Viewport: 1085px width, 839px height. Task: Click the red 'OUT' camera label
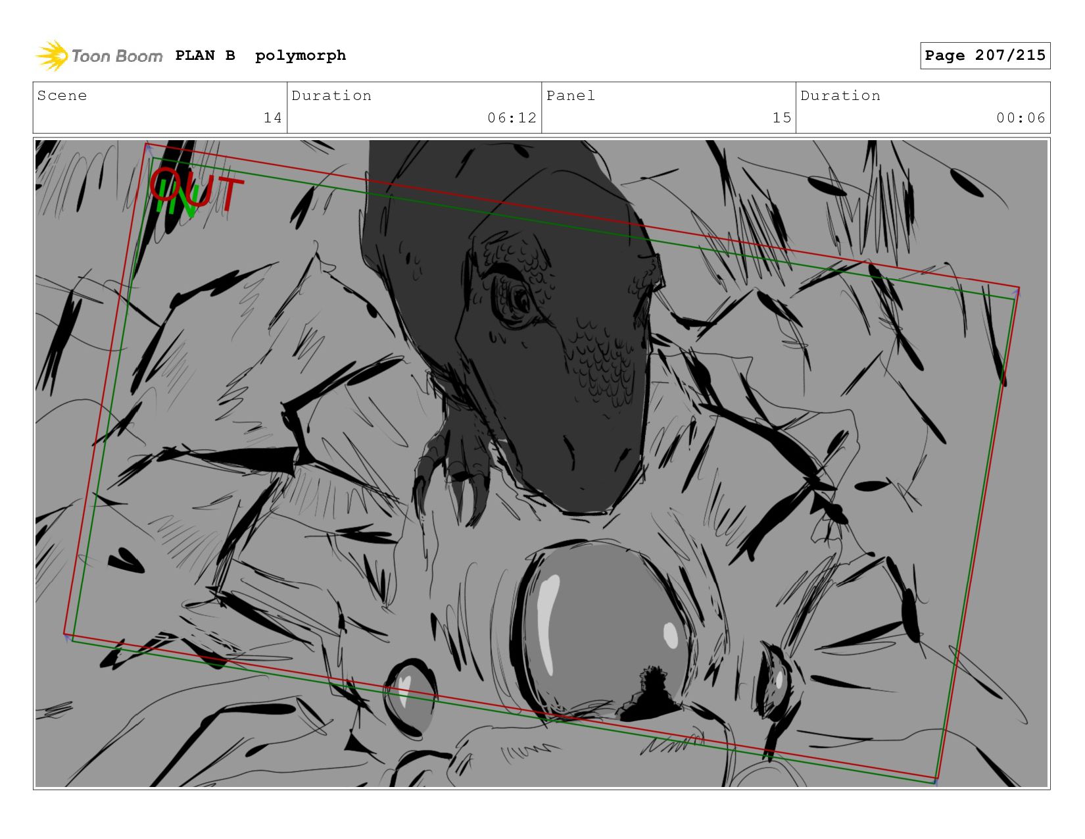[197, 190]
